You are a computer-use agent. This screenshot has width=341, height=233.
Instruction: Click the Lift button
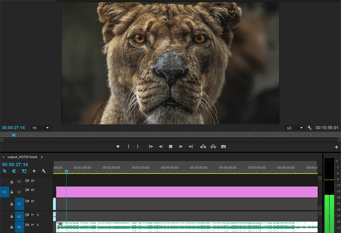(203, 147)
